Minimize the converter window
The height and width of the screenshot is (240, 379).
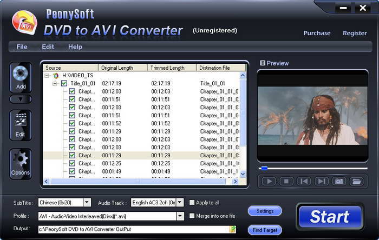pos(343,8)
